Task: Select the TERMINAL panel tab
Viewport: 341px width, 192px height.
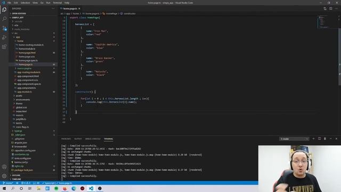Action: [108, 139]
